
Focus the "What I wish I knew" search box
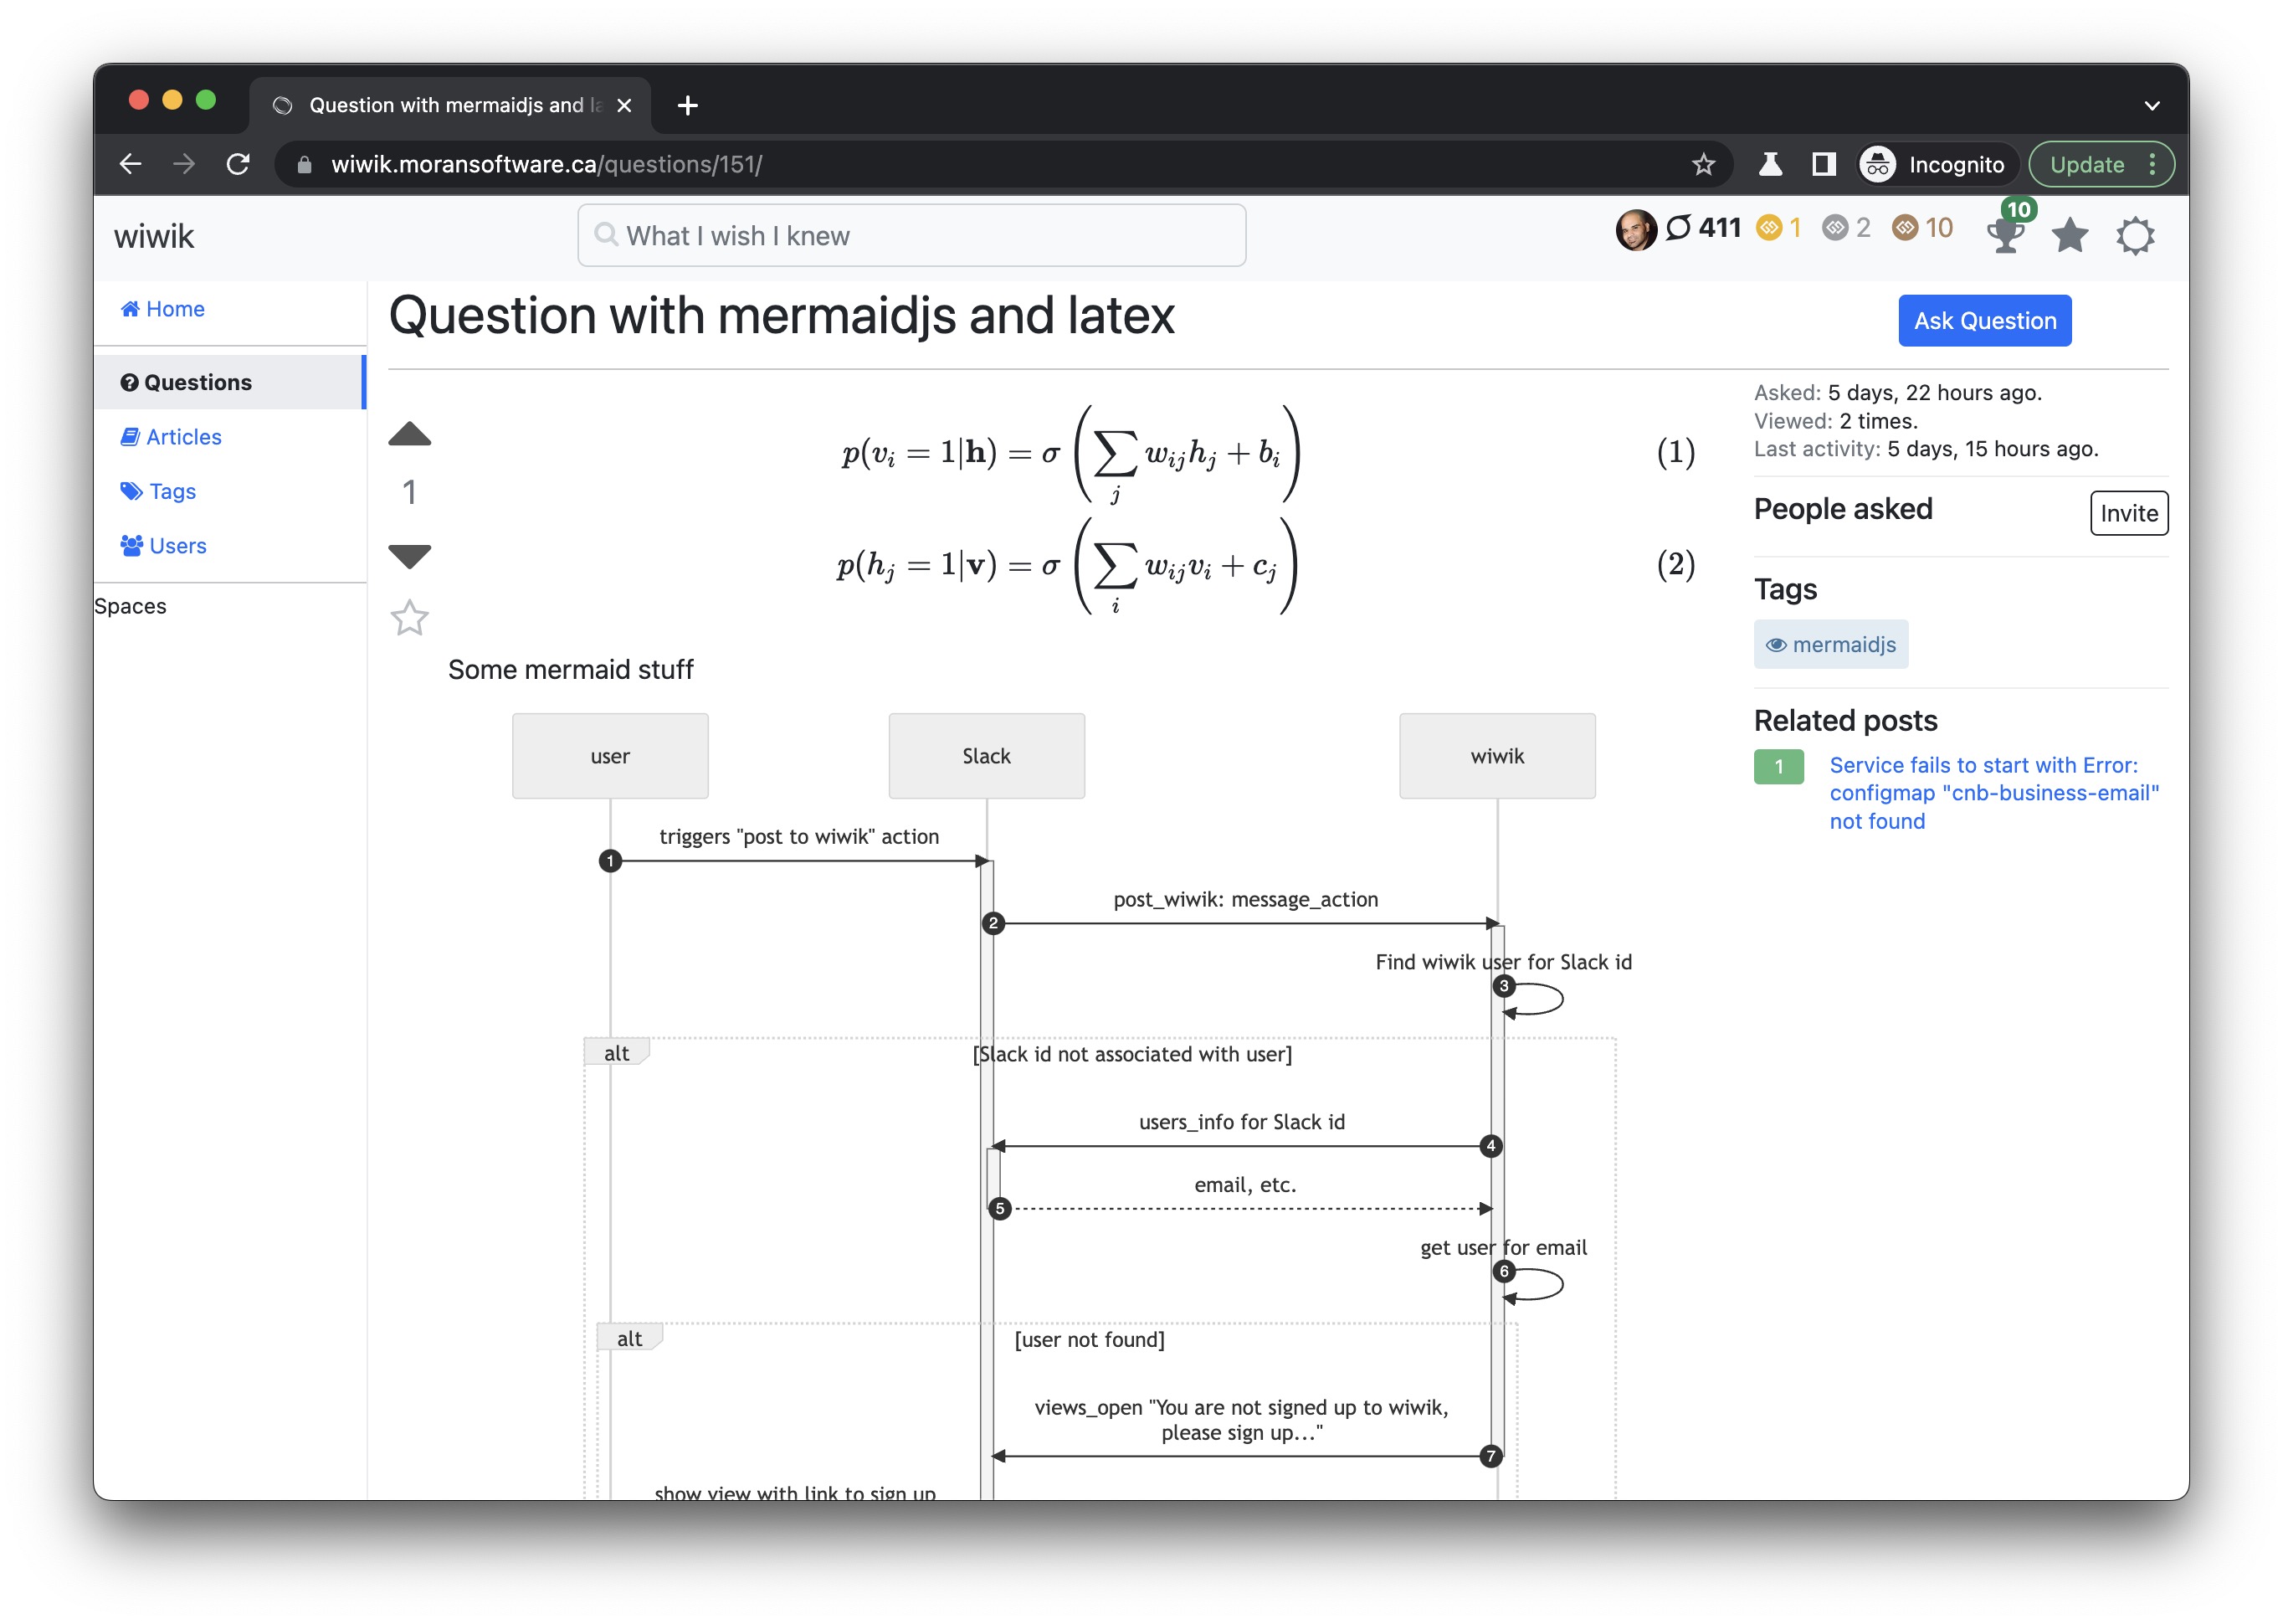(911, 236)
